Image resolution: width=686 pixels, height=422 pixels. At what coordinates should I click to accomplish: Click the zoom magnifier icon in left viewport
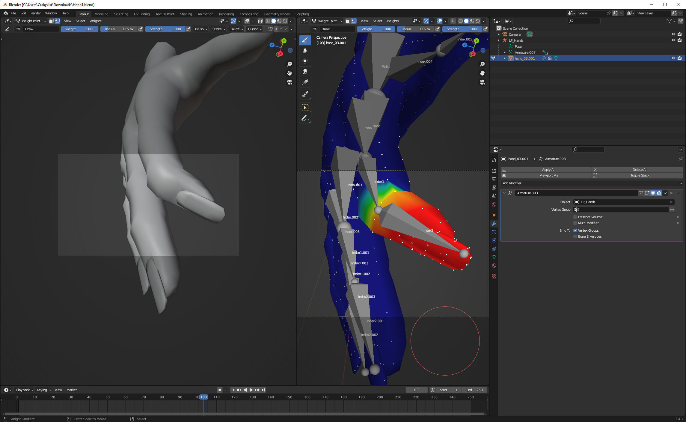coord(290,64)
